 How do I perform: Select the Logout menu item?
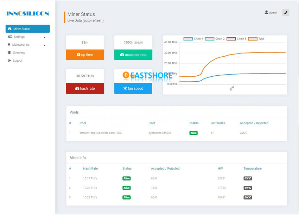[18, 61]
